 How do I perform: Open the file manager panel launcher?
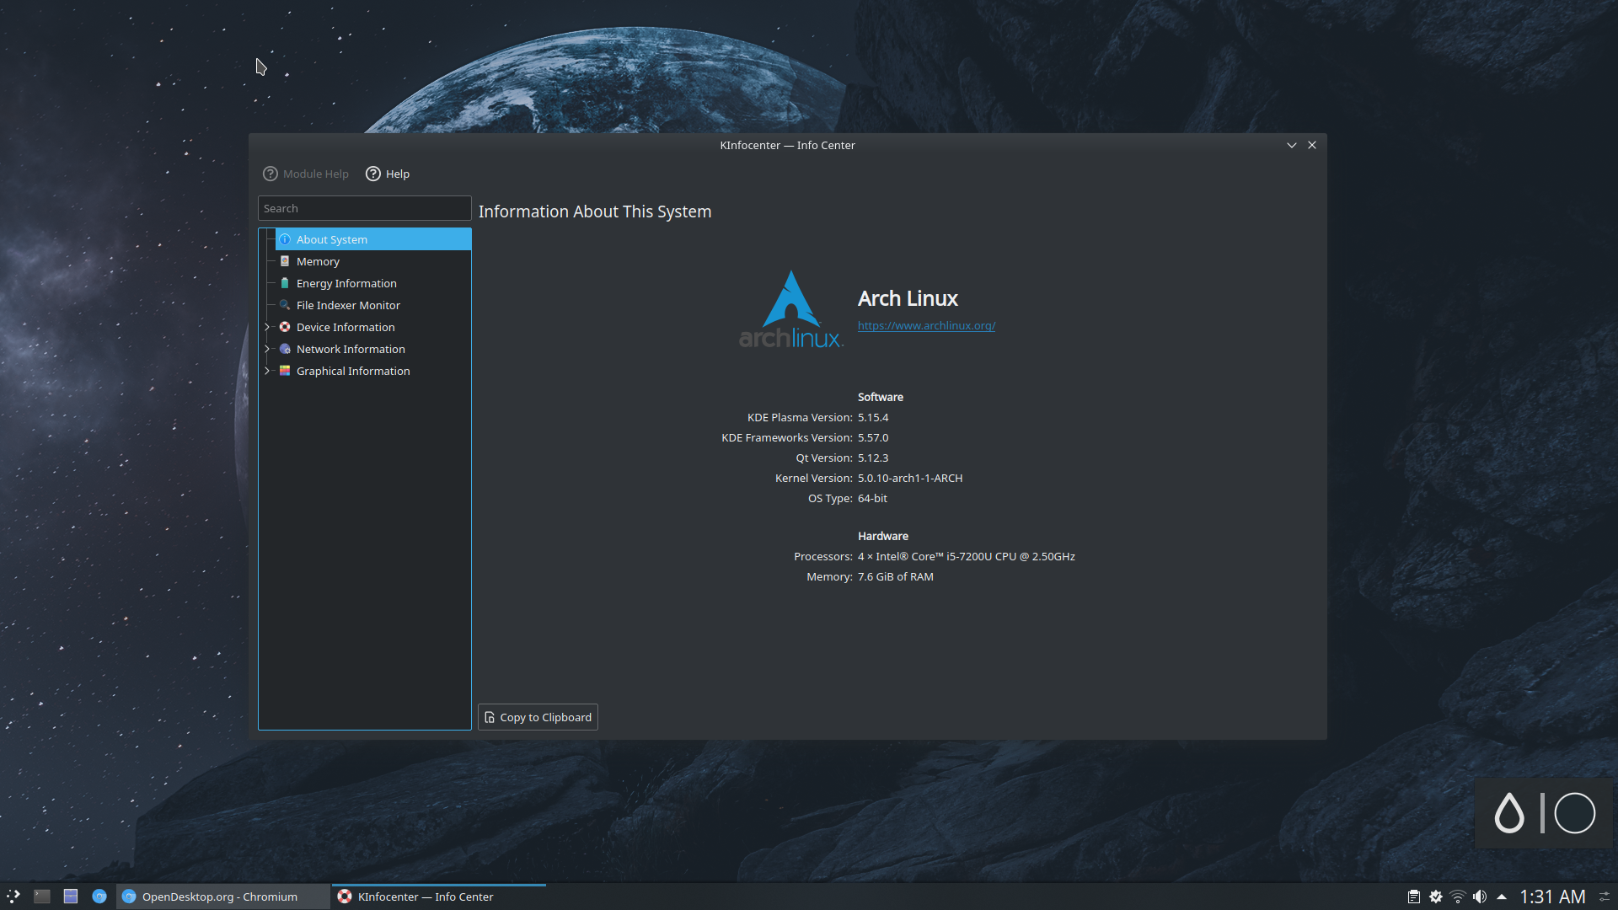(x=71, y=897)
